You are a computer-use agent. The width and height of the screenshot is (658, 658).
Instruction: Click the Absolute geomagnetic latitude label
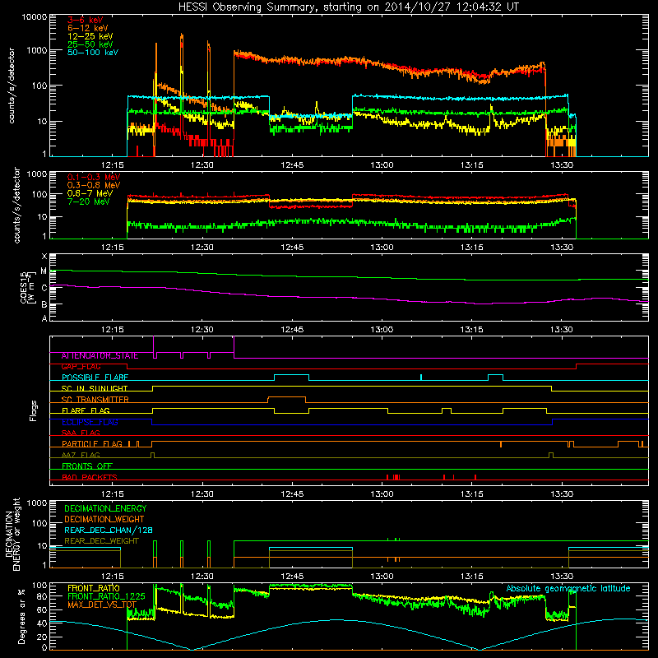(568, 588)
